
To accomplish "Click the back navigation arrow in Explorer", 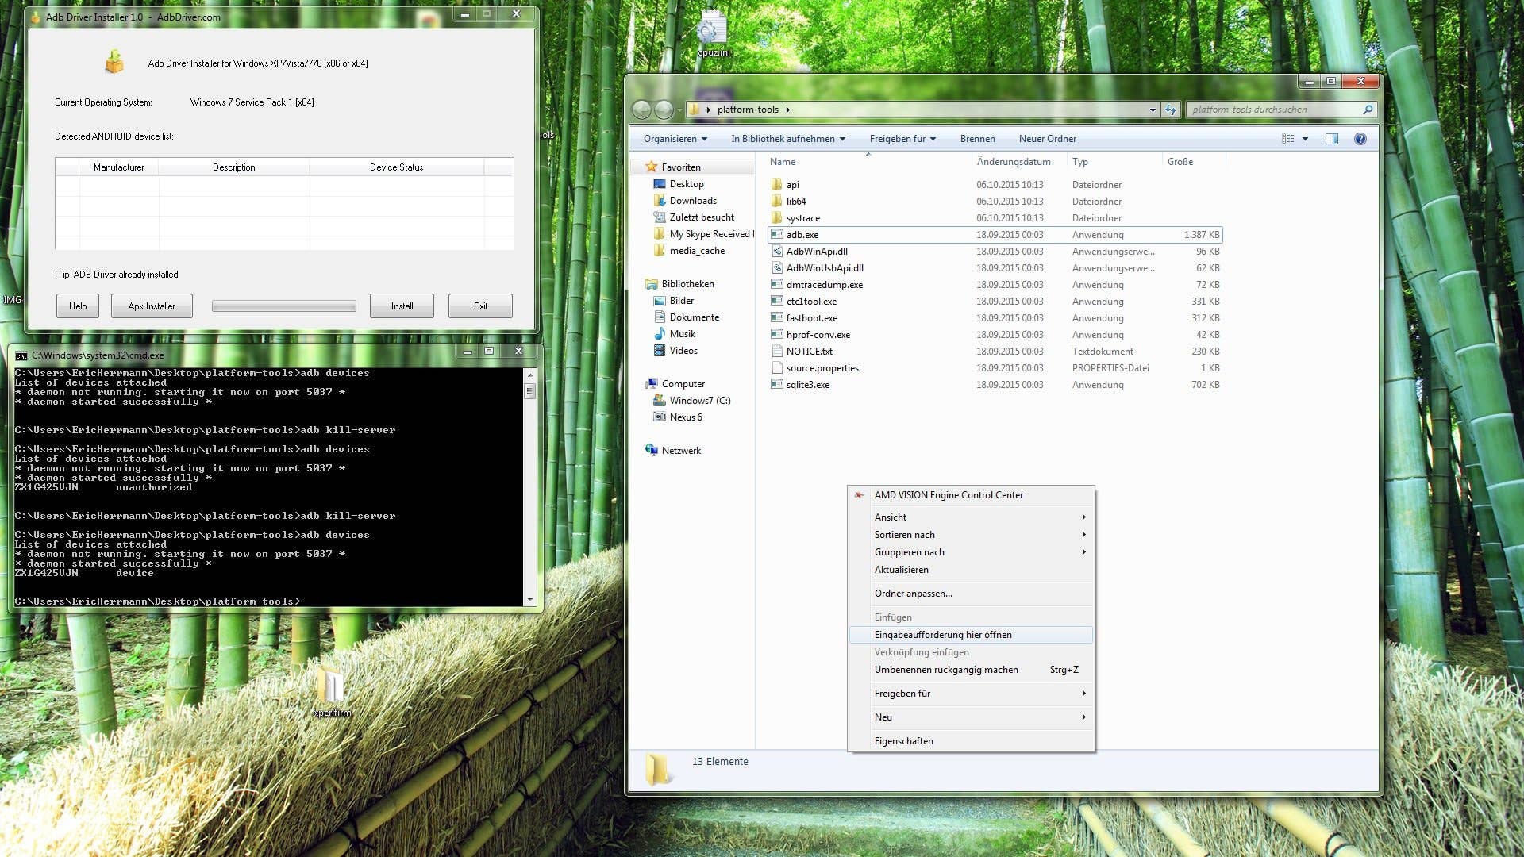I will tap(641, 110).
